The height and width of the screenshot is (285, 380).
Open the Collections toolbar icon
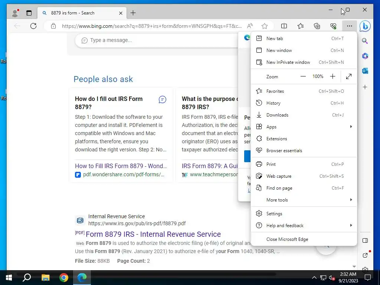pyautogui.click(x=317, y=26)
